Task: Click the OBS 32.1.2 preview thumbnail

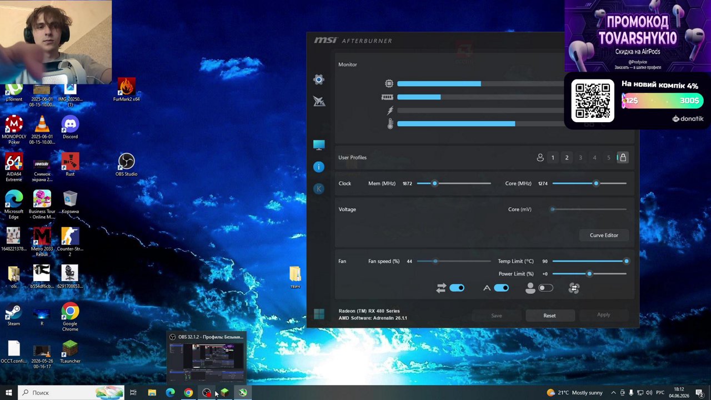Action: point(207,362)
